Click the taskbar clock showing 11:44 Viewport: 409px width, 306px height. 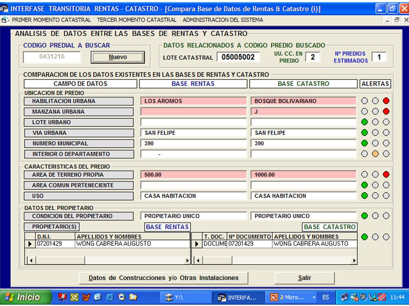pos(397,297)
